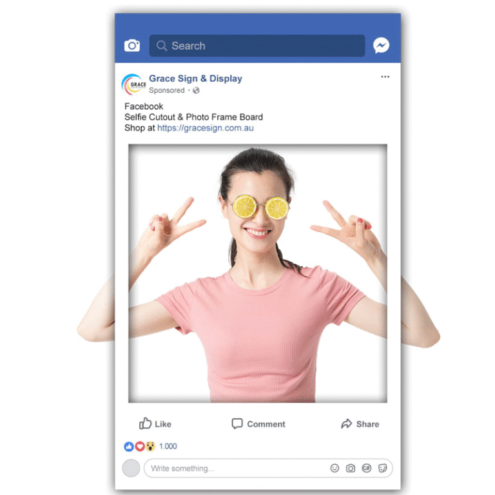Click the Grace Sign & Display profile logo
The height and width of the screenshot is (495, 495).
(x=133, y=84)
